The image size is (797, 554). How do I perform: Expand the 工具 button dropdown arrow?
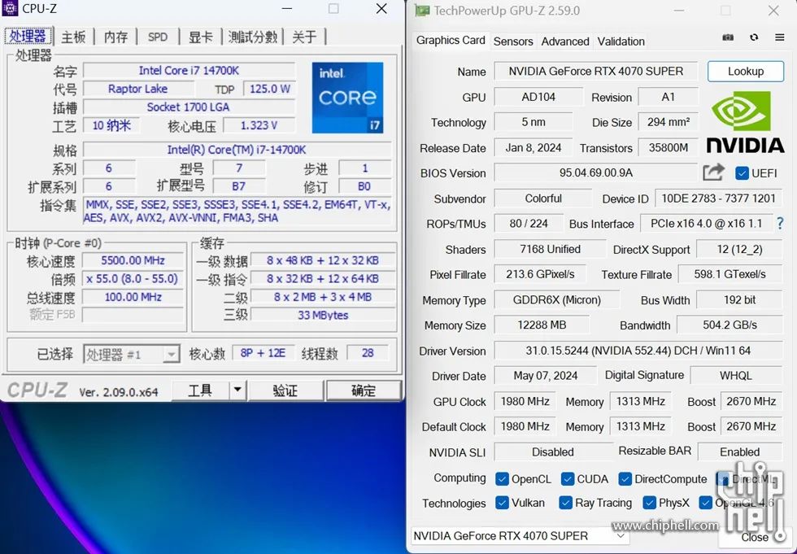(x=237, y=390)
